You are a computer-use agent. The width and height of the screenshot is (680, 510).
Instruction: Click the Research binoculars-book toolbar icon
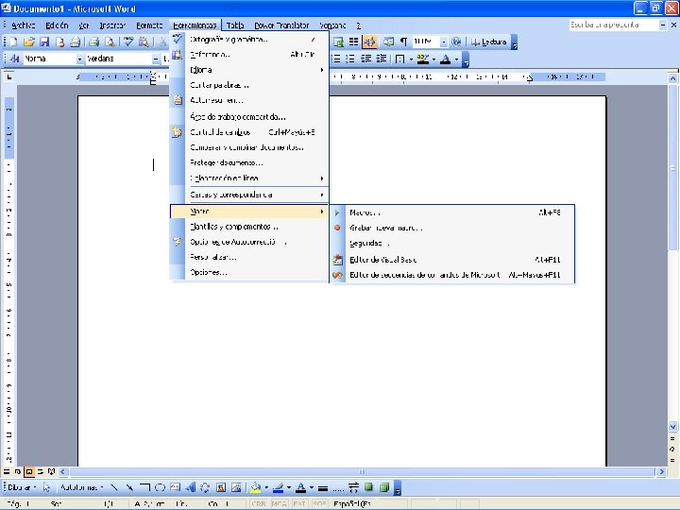(144, 42)
